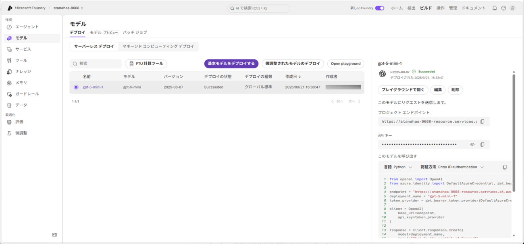Open the 操作 top menu
524x244 pixels.
441,8
